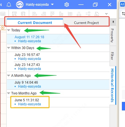Click the Haidy-easyeda link under July 9

[29, 86]
